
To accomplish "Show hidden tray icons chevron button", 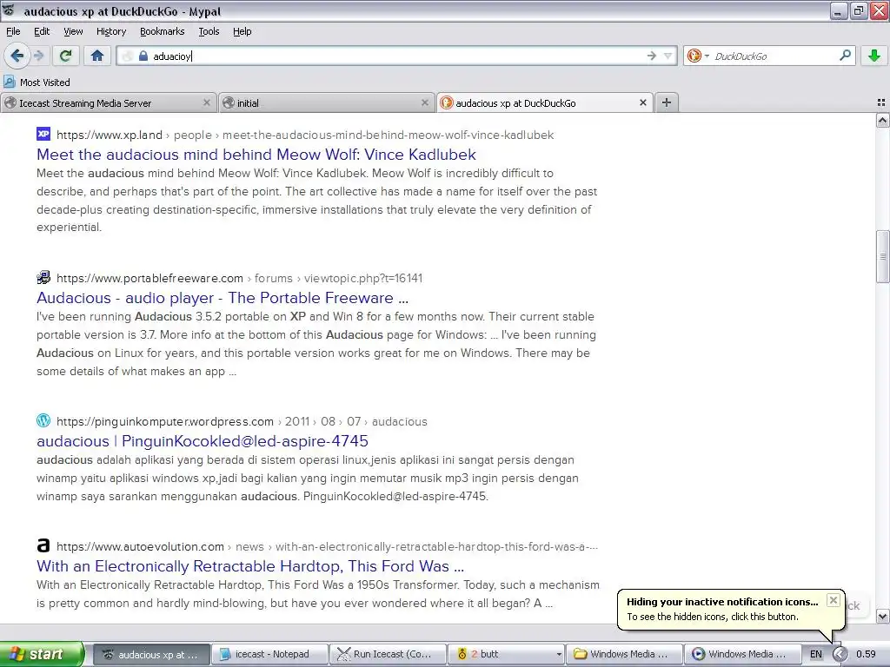I will [x=840, y=654].
